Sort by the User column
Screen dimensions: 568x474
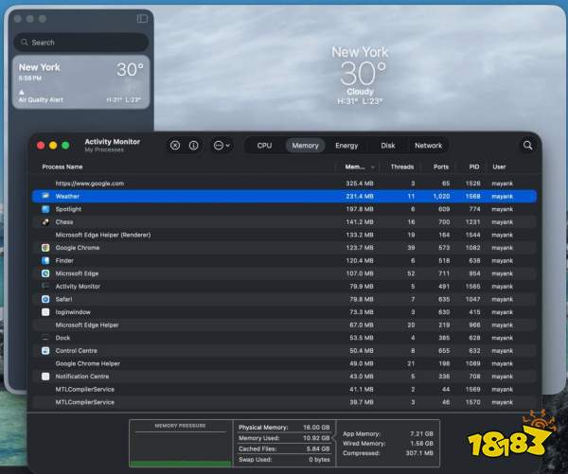tap(499, 167)
